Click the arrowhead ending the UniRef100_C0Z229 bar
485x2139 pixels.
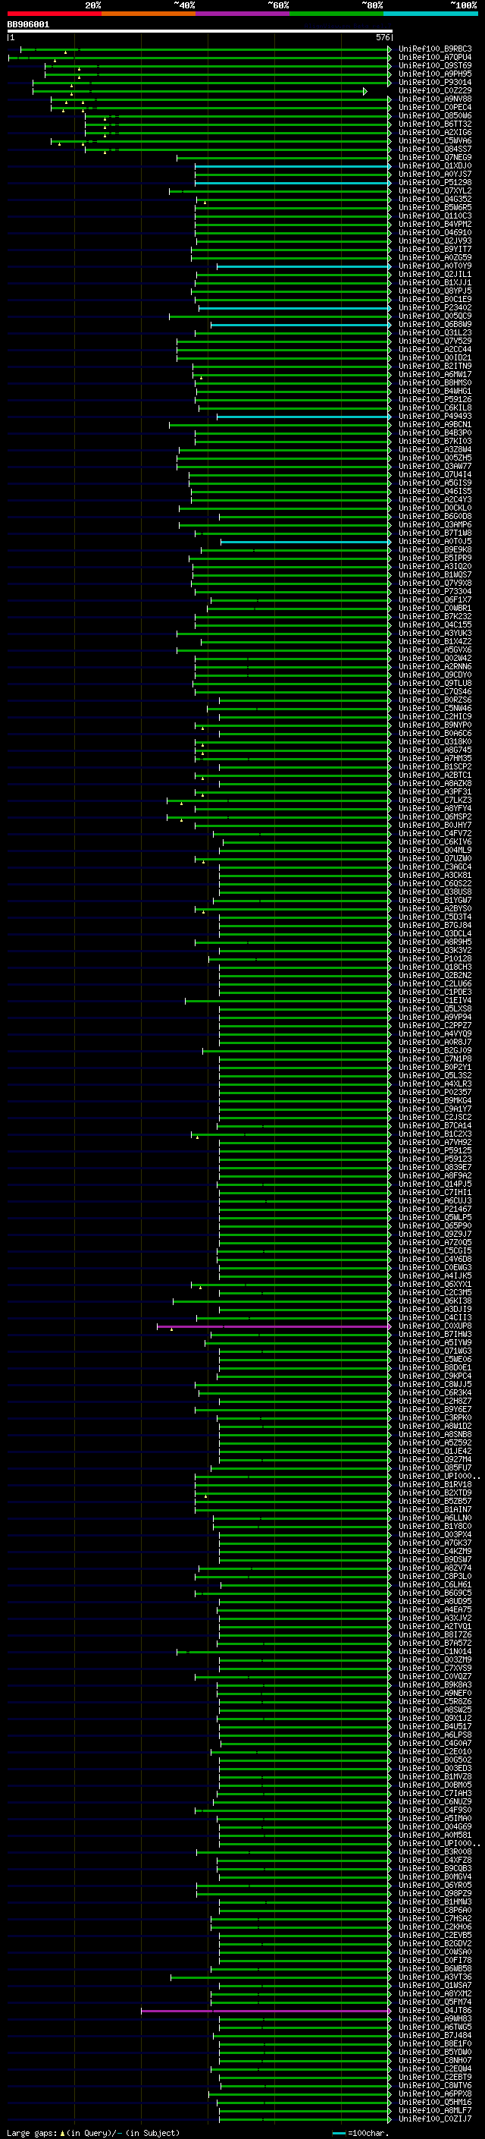pos(365,91)
